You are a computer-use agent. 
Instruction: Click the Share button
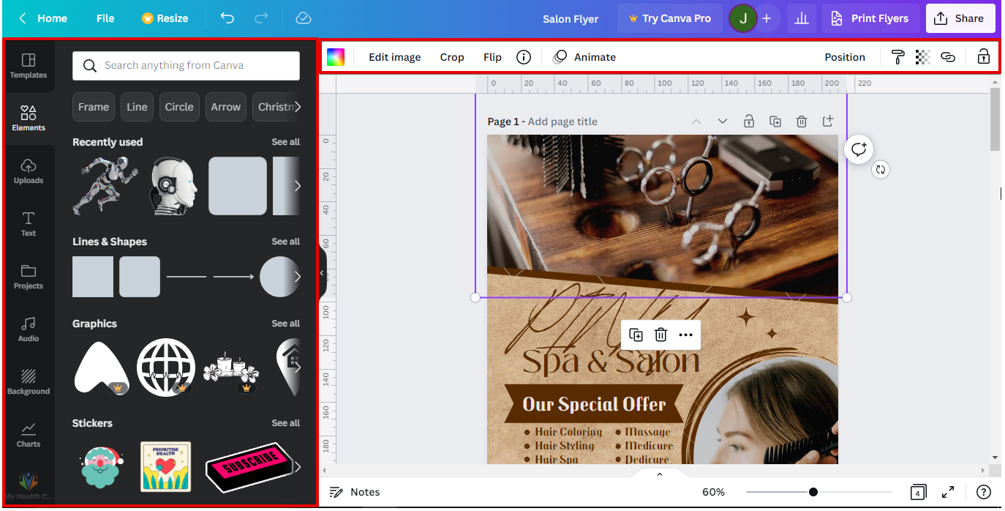point(960,18)
